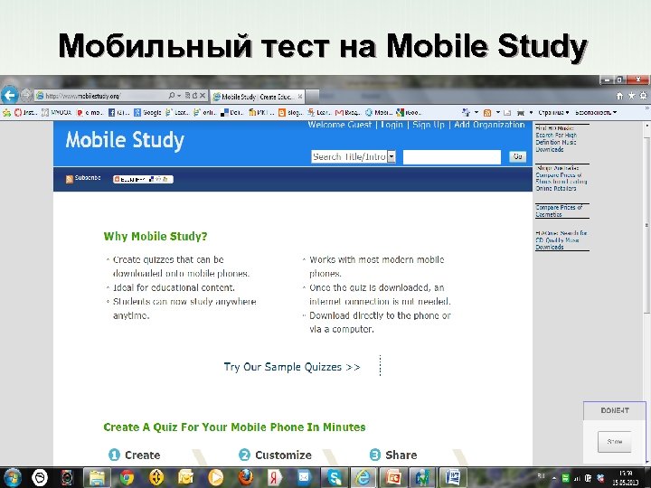
Task: Show hidden tray icons arrow
Action: [x=554, y=478]
